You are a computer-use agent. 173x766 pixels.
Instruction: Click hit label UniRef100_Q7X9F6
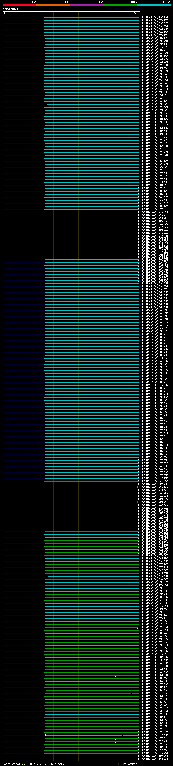tap(155, 21)
